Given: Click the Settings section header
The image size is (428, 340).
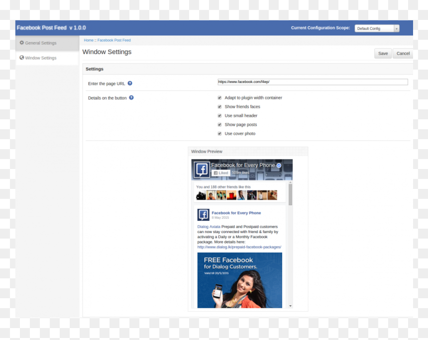Looking at the screenshot, I should tap(95, 69).
